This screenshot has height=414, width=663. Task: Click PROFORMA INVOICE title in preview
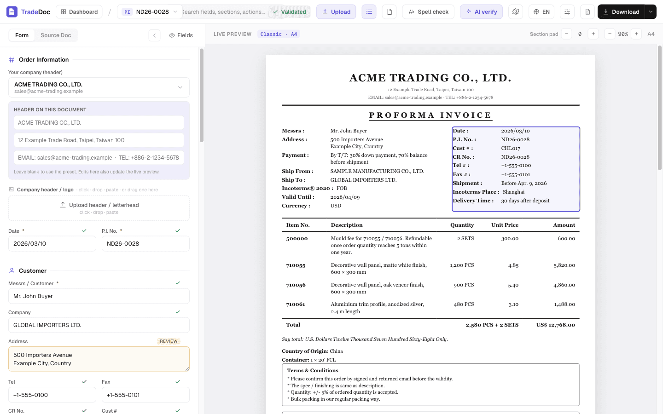(x=430, y=115)
